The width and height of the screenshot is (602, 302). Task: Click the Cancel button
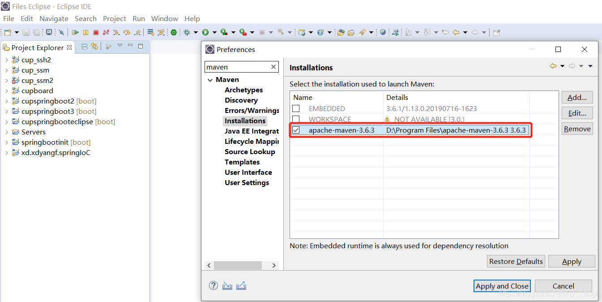click(564, 286)
